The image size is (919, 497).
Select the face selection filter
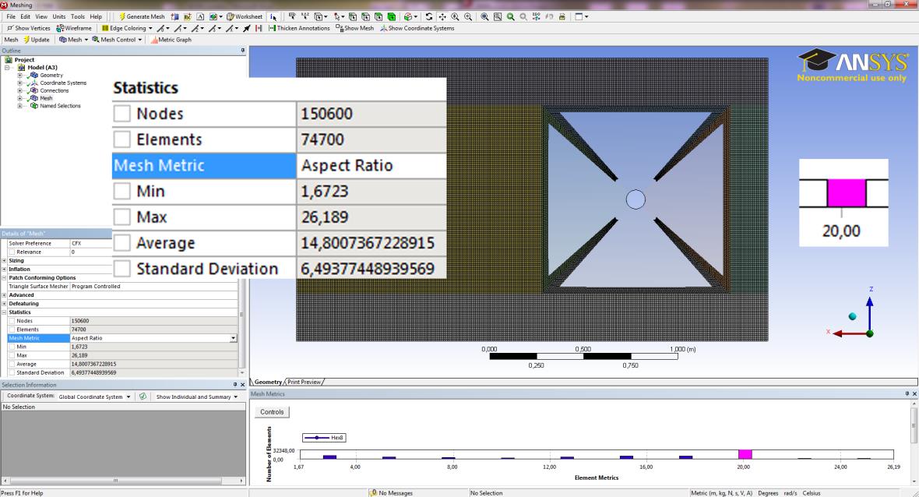click(379, 16)
